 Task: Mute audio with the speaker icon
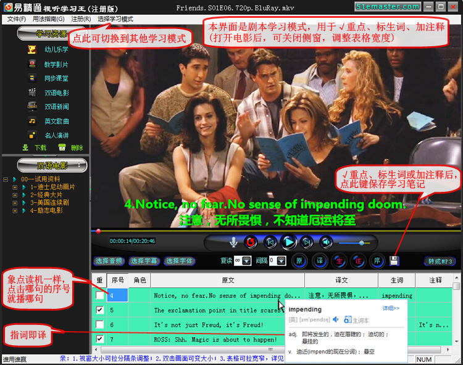[x=325, y=242]
